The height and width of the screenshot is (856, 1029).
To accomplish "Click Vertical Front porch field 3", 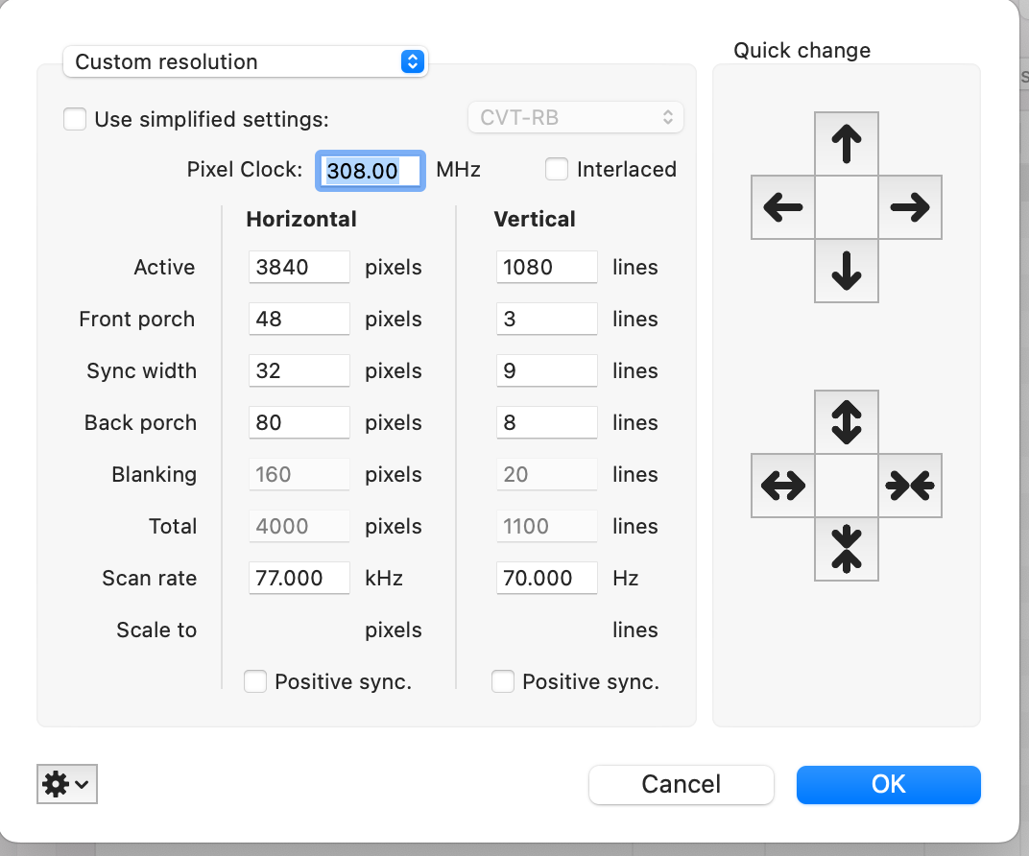I will [547, 319].
